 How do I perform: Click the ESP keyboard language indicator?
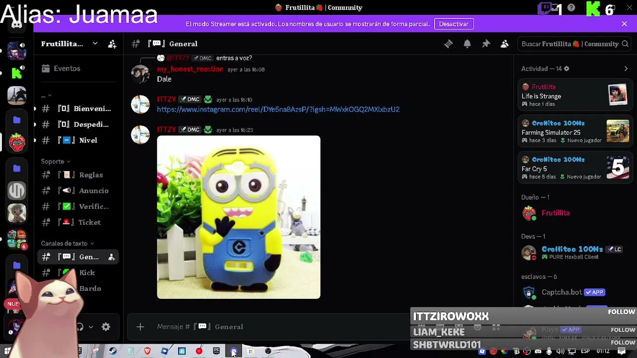click(585, 352)
